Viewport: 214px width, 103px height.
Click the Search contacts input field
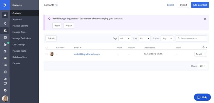pos(191,39)
